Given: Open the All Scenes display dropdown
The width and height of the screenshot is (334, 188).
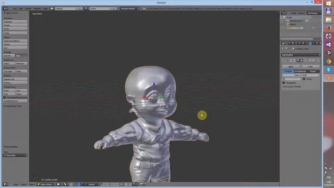Looking at the screenshot, I should (314, 13).
